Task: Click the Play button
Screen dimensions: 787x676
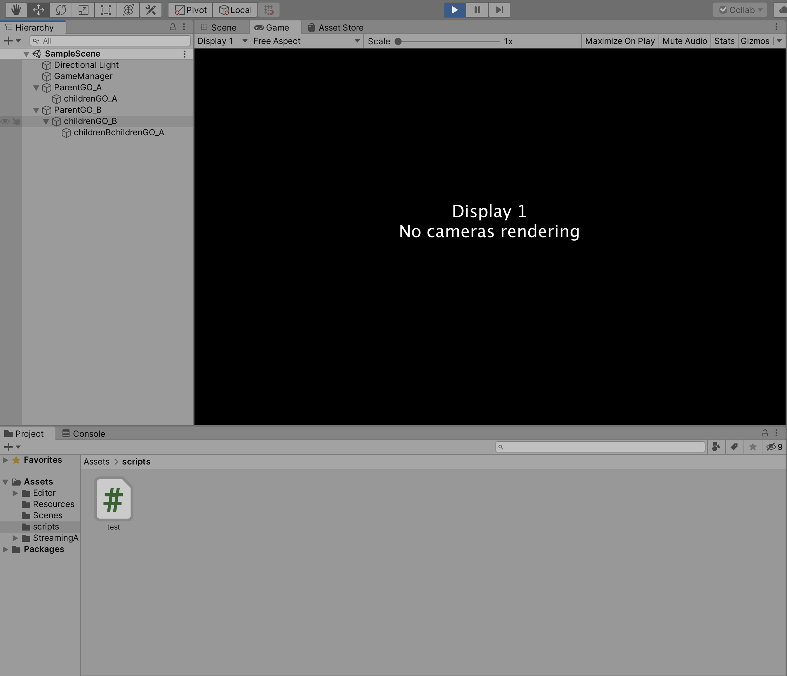Action: 455,9
